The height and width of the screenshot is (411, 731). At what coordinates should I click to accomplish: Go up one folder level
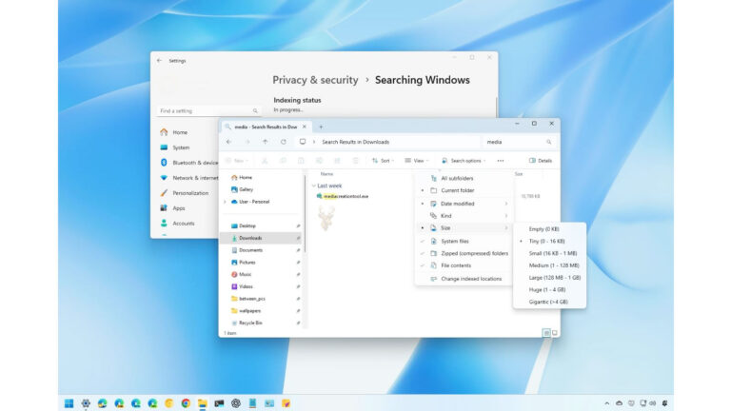tap(265, 142)
